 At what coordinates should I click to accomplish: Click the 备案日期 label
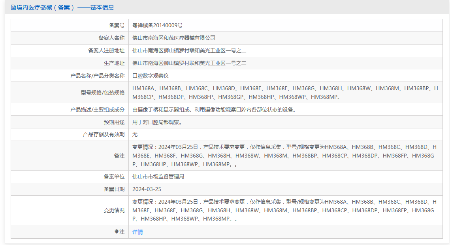click(x=114, y=189)
